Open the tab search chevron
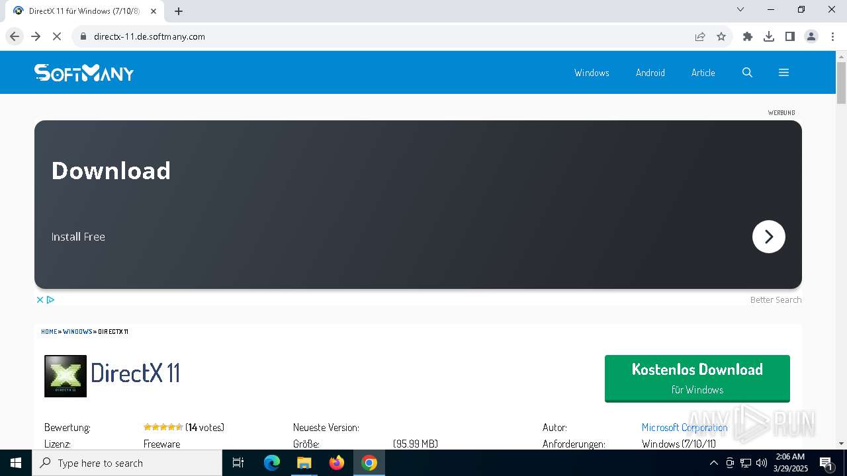The height and width of the screenshot is (476, 847). (x=740, y=9)
